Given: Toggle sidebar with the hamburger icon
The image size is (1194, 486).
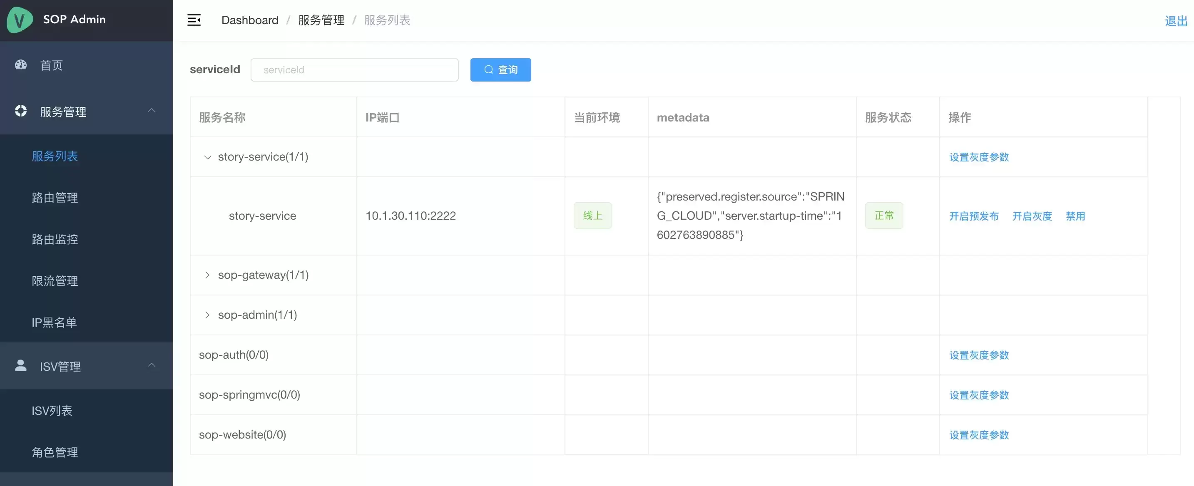Looking at the screenshot, I should point(194,20).
